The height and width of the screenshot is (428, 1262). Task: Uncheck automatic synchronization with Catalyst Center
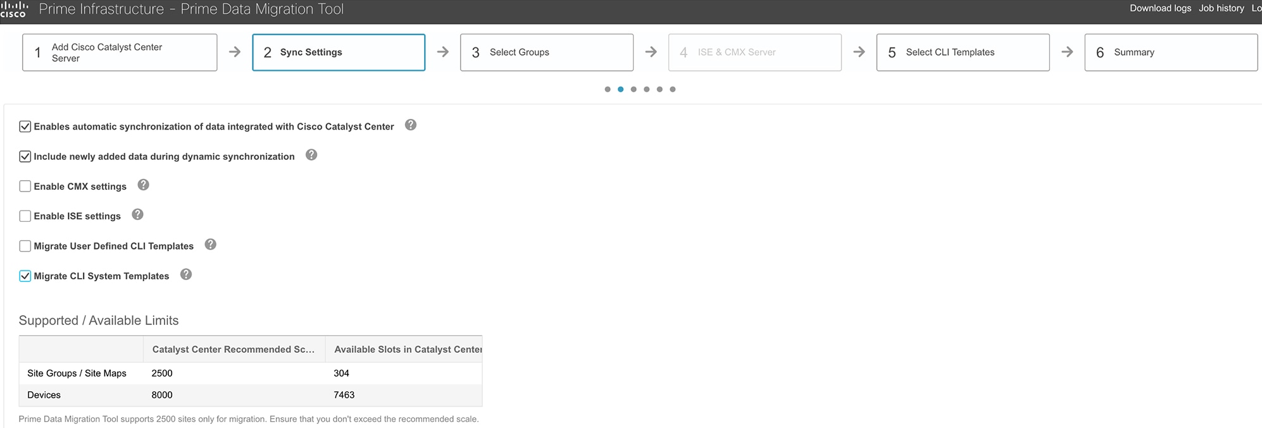coord(25,126)
